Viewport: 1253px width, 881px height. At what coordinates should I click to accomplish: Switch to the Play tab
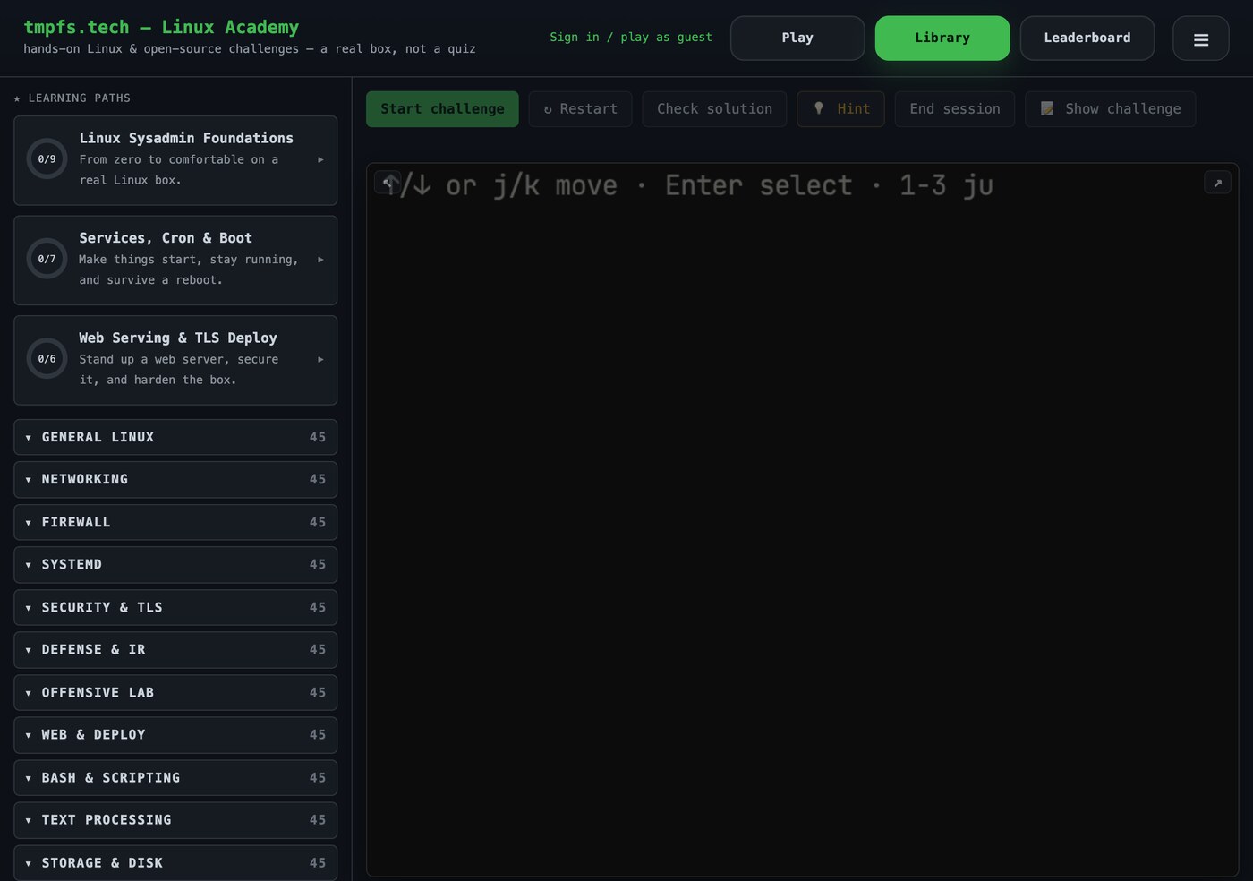[797, 38]
